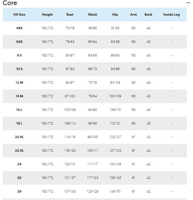Select the 4XS size row label
Screen dimensions: 193x200
pos(19,28)
